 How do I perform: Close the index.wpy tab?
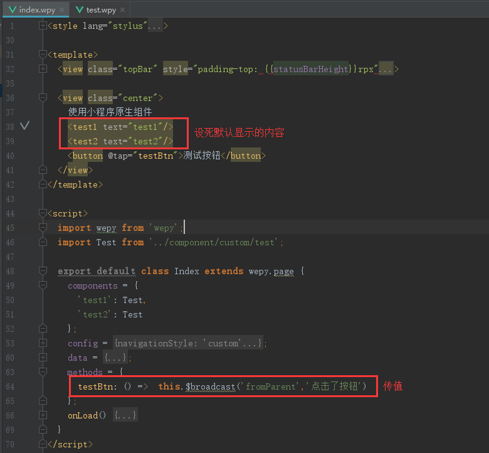61,9
